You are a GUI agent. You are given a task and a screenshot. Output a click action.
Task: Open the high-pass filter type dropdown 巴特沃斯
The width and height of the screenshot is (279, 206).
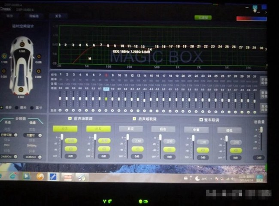(9, 135)
